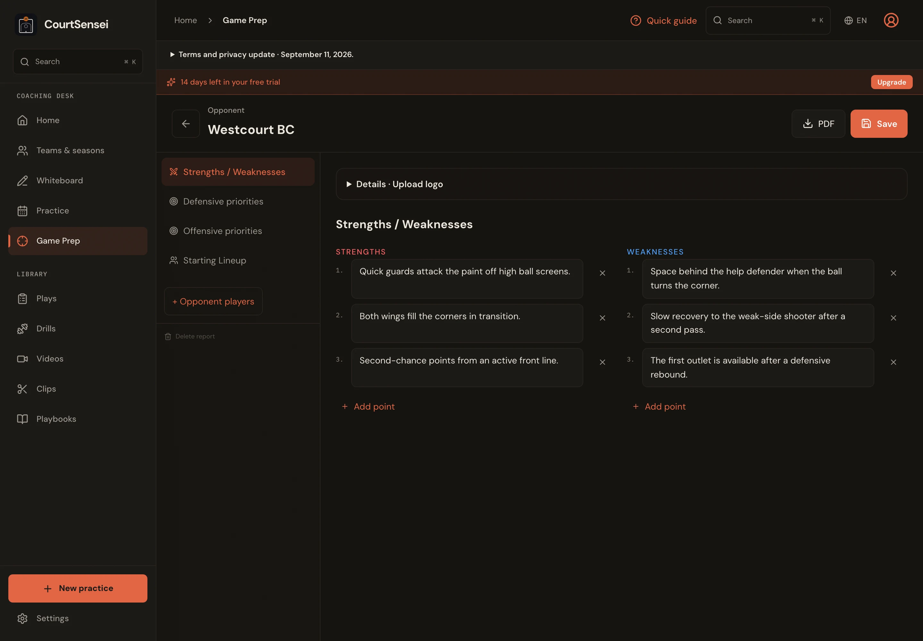
Task: Focus the sidebar Search field
Action: pos(78,62)
